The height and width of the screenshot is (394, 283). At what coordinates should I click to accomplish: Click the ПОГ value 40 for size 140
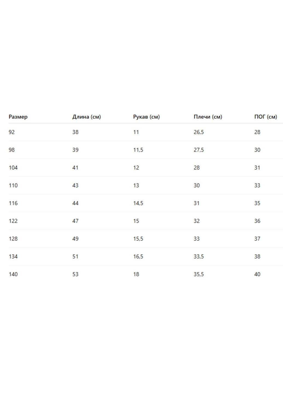(x=257, y=274)
